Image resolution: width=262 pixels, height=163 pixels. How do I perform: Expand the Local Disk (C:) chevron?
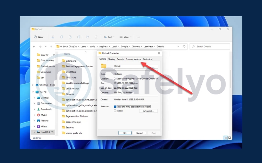point(34,132)
